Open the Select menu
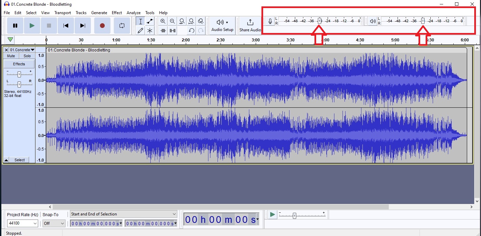481x236 pixels. coord(31,13)
